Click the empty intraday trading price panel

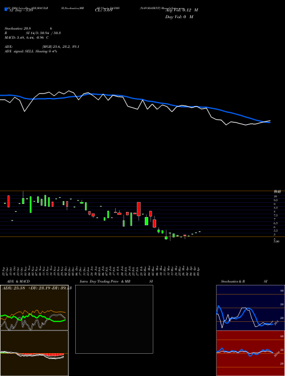[x=114, y=319]
